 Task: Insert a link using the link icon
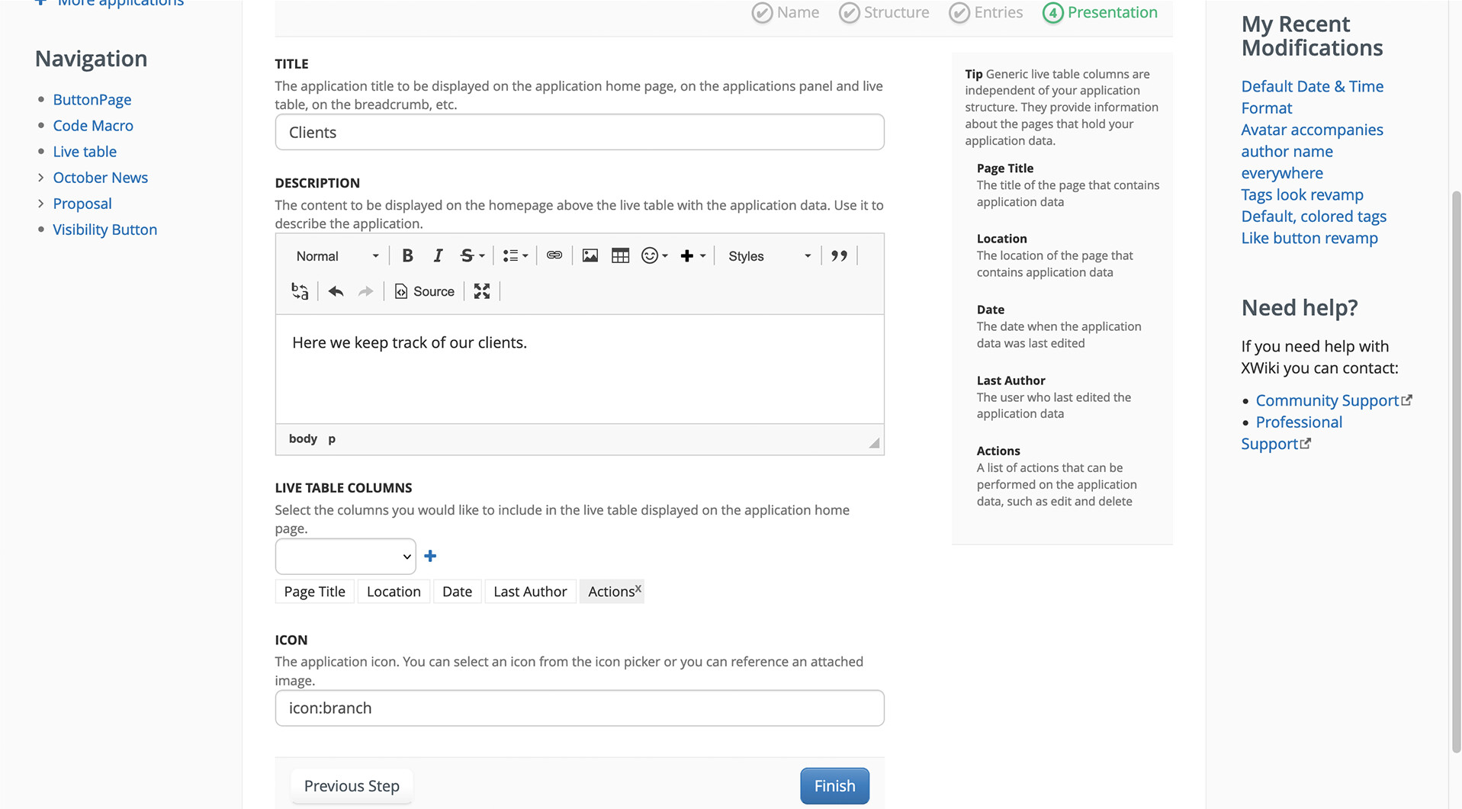click(554, 256)
